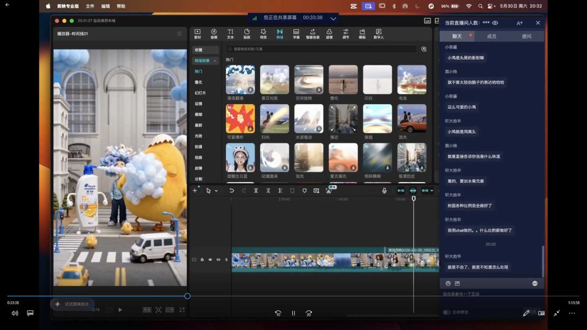Select the 可爱爆炸 transition thumbnail
This screenshot has width=587, height=330.
click(240, 119)
